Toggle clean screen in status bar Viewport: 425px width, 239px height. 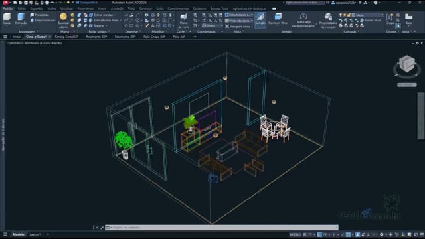point(416,234)
